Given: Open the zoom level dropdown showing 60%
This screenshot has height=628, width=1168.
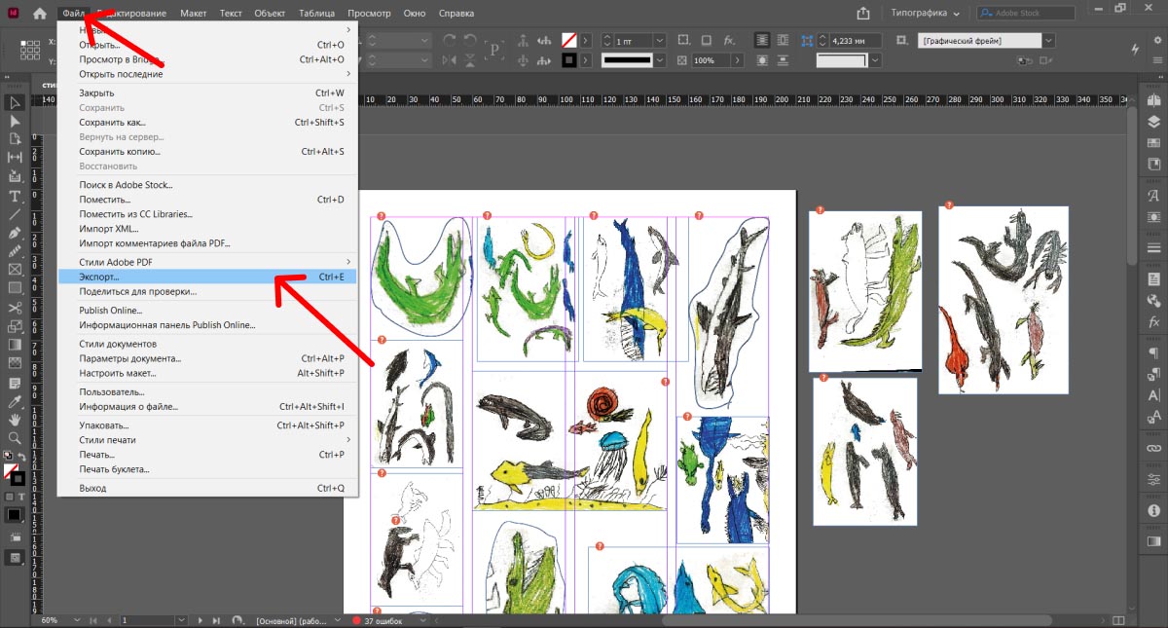Looking at the screenshot, I should [x=61, y=619].
